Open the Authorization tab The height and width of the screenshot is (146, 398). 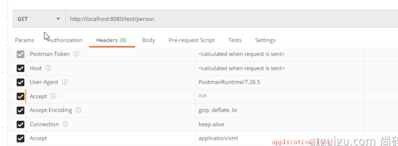65,40
